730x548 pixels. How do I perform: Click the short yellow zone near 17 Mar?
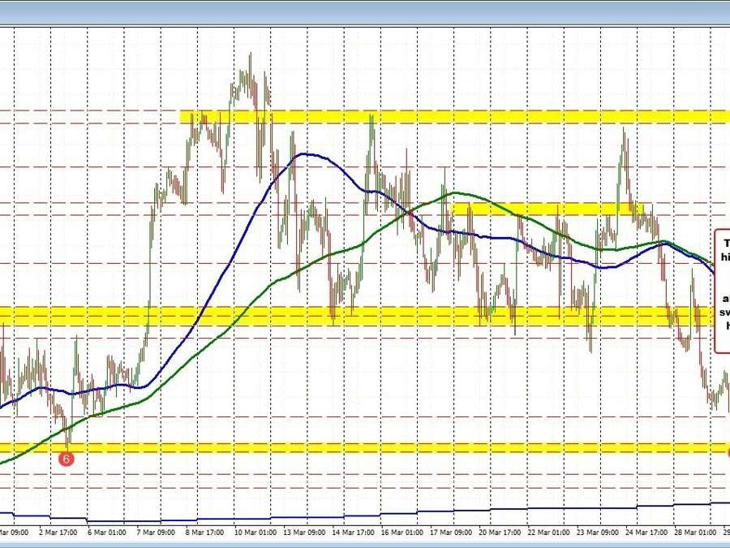535,208
